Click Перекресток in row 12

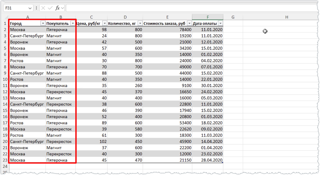61,92
